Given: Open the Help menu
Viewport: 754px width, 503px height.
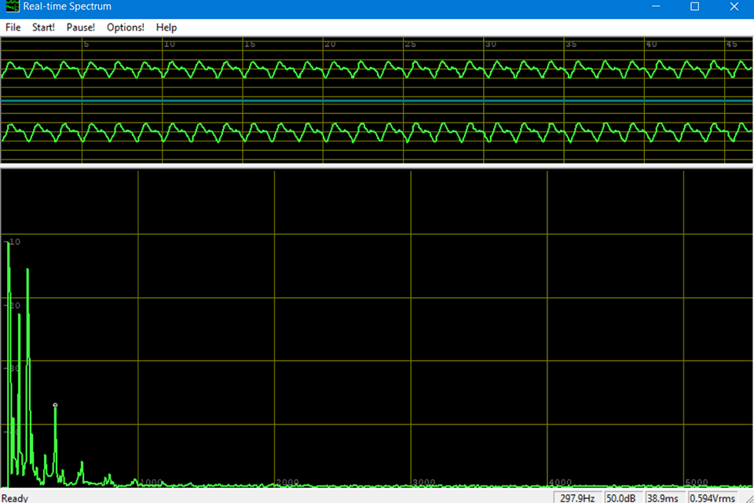Looking at the screenshot, I should pos(167,28).
